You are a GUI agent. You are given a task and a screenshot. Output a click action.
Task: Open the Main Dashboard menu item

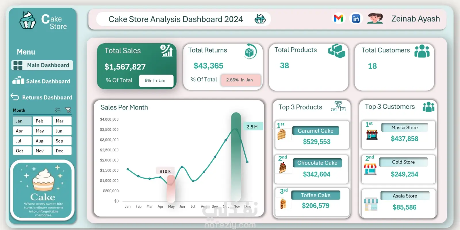(x=42, y=65)
